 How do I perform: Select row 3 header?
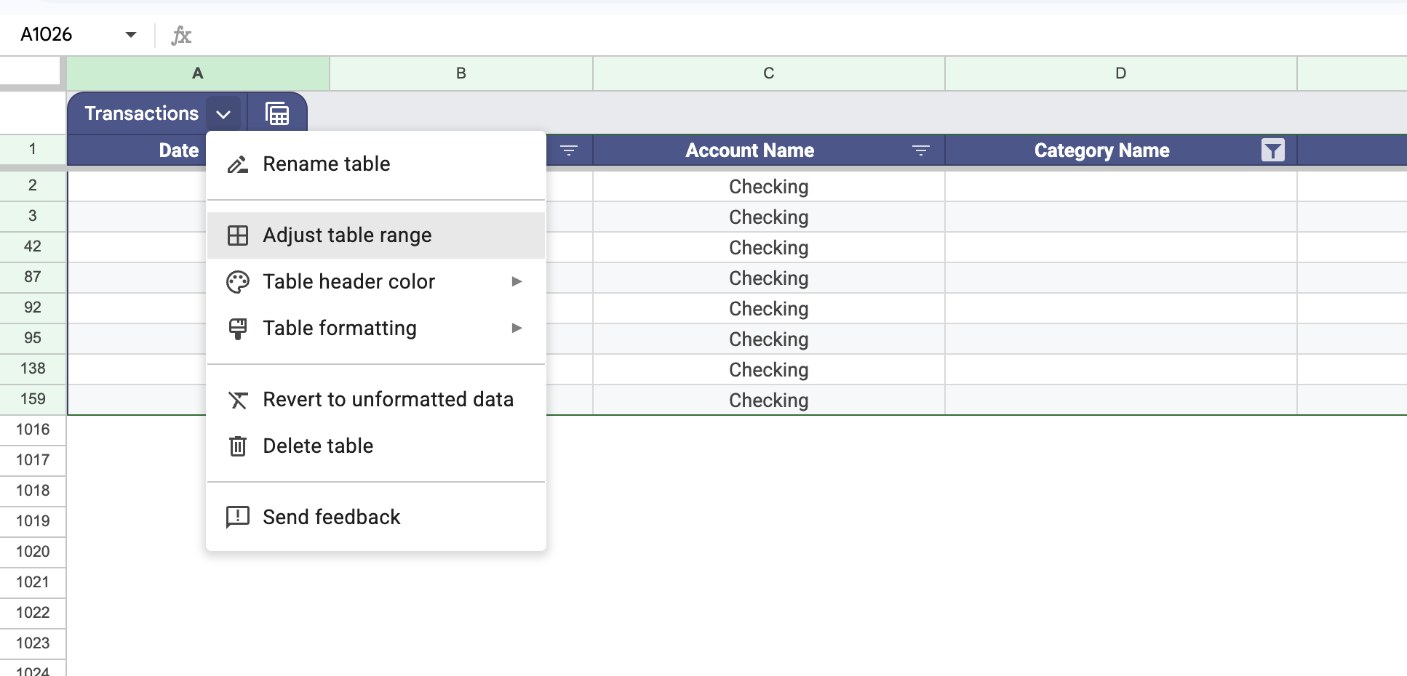(x=33, y=216)
